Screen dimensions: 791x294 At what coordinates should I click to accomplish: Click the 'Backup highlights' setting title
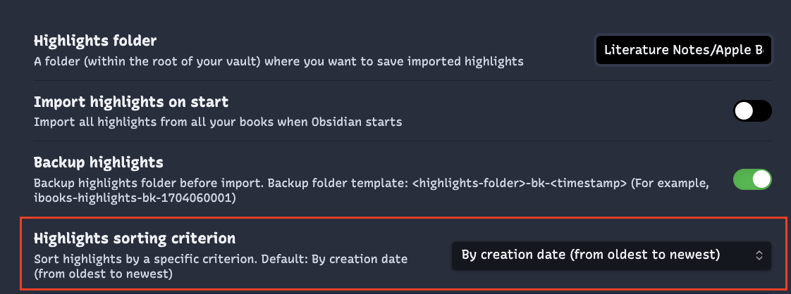[99, 162]
